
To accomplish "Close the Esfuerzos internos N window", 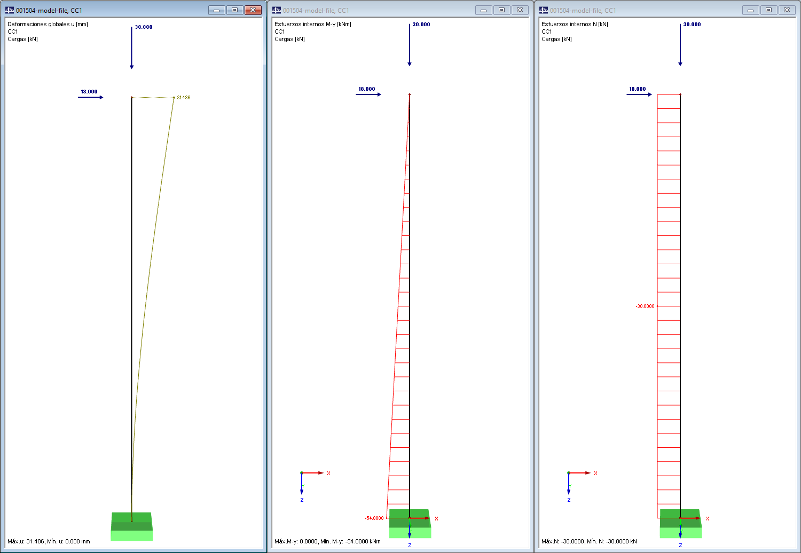I will [x=787, y=10].
